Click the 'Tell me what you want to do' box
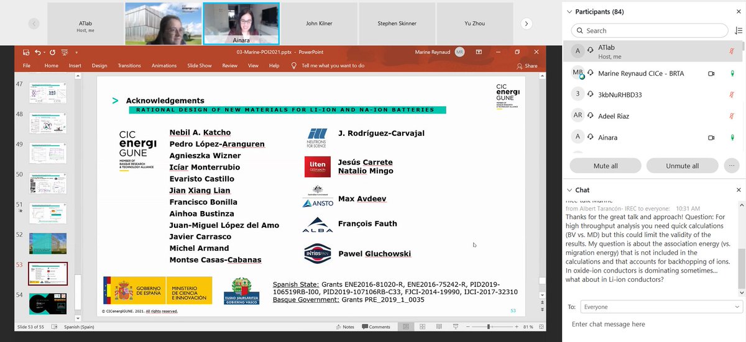This screenshot has height=342, width=746. [x=328, y=66]
